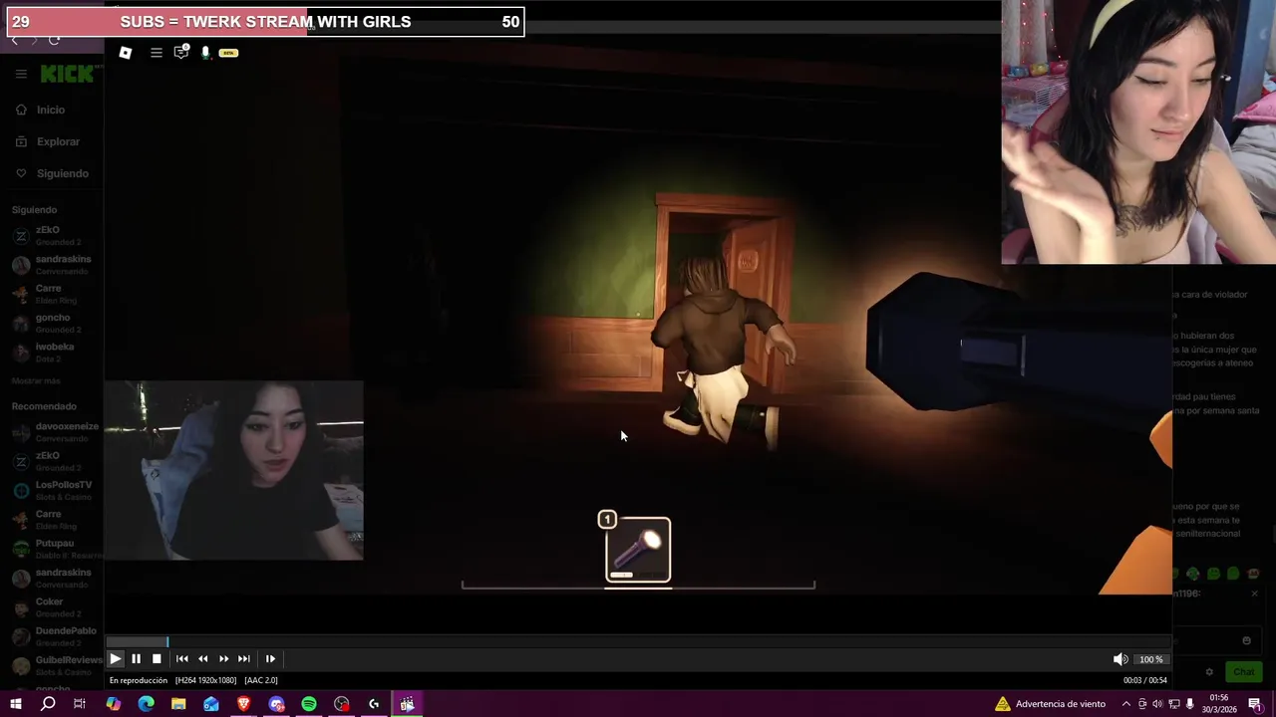Jump to previous track in player
This screenshot has height=717, width=1276.
[182, 658]
